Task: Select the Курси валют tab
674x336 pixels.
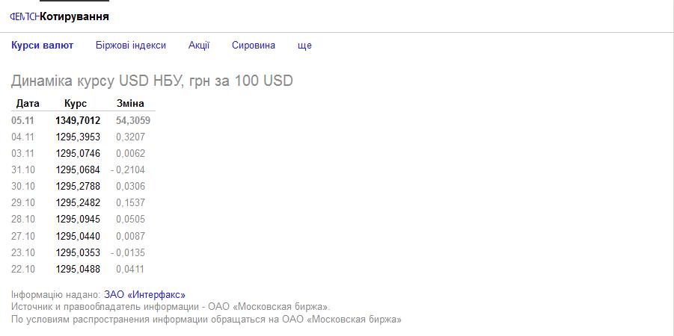Action: 43,45
